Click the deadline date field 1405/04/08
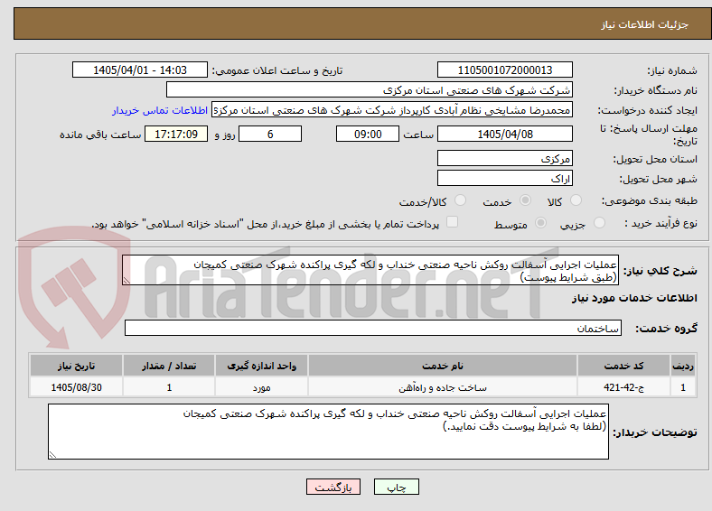Viewport: 712px width, 511px height. (504, 134)
